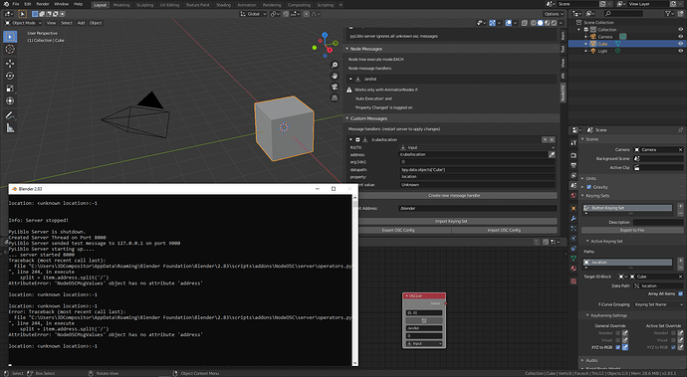
Task: Toggle the Gravity checkbox
Action: tap(588, 187)
